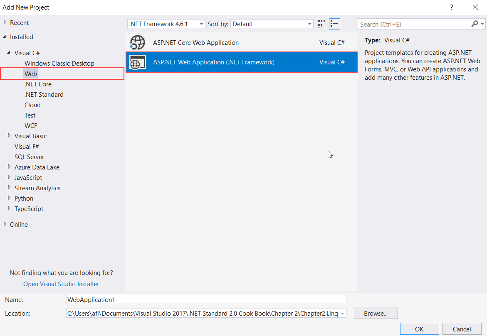Collapse the Visual C# node

tap(9, 53)
